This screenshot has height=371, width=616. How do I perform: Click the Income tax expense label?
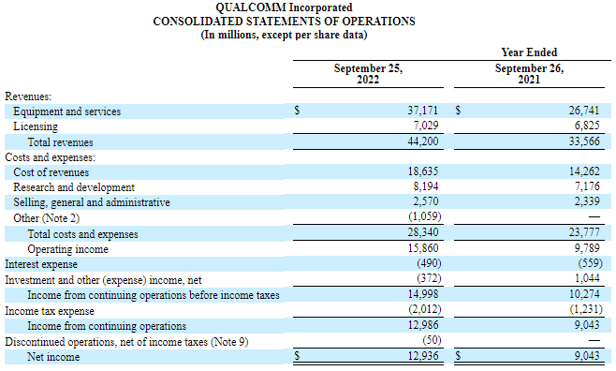coord(50,311)
